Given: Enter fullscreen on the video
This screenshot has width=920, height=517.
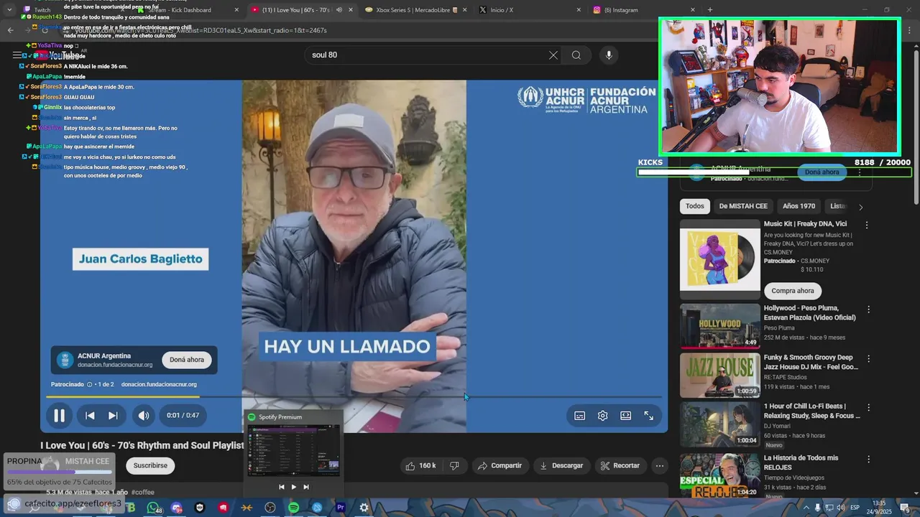Looking at the screenshot, I should [x=648, y=416].
